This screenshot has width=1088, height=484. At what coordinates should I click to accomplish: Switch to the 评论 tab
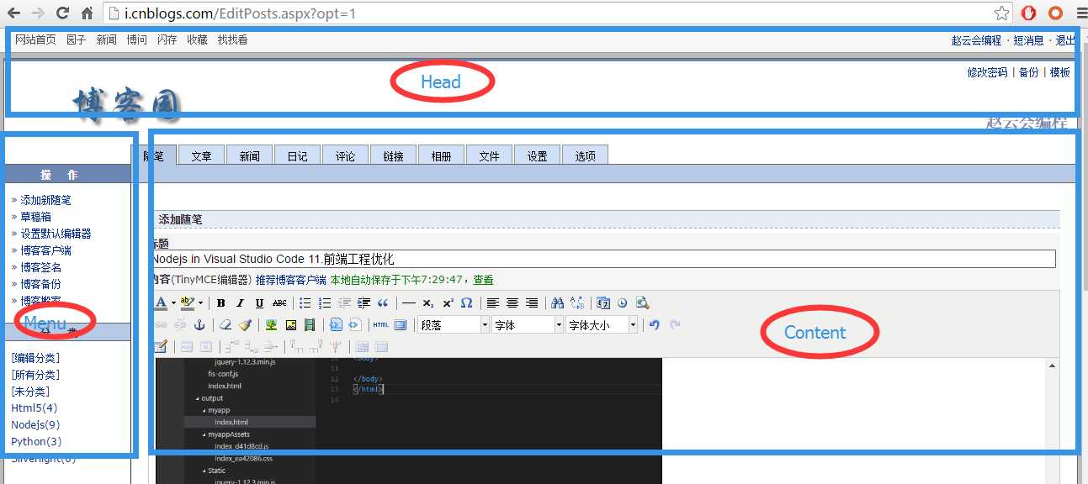[345, 155]
